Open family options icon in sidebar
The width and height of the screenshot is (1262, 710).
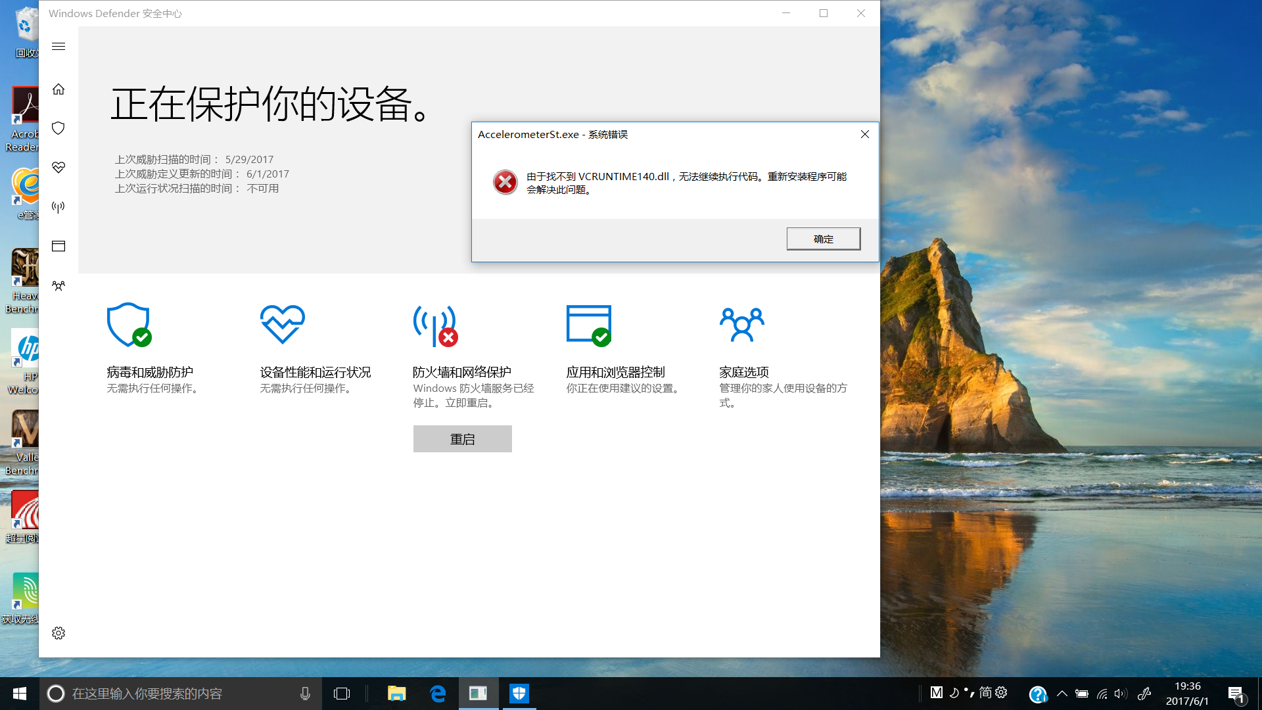pos(58,286)
